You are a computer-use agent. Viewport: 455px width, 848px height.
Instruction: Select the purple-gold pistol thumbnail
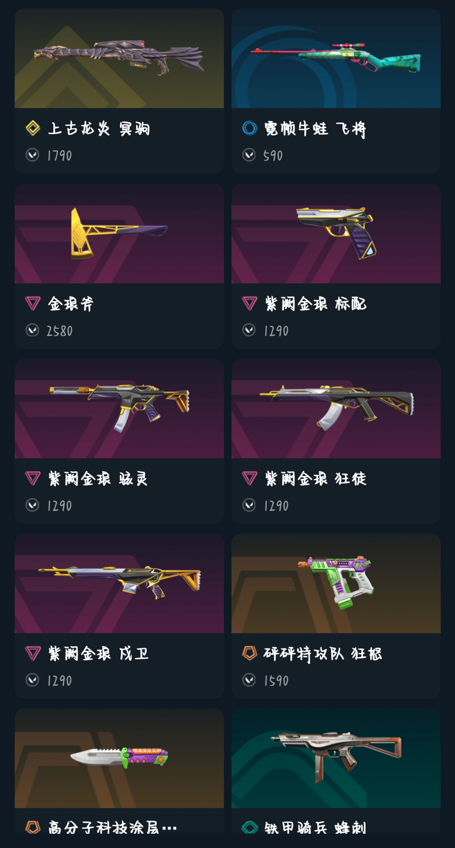(336, 233)
